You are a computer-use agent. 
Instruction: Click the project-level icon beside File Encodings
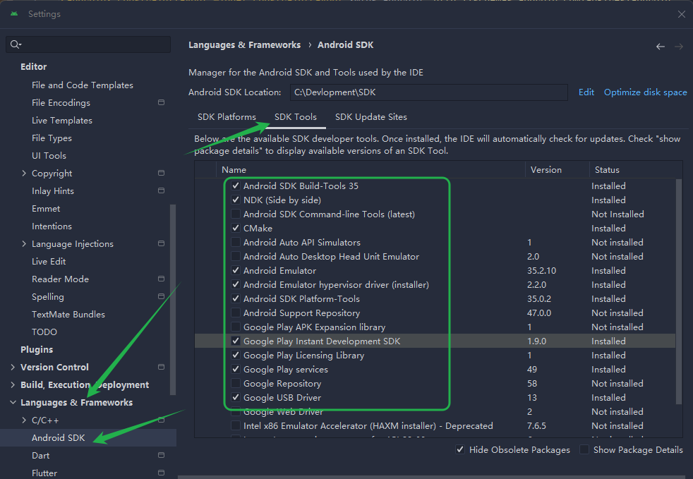click(x=162, y=102)
